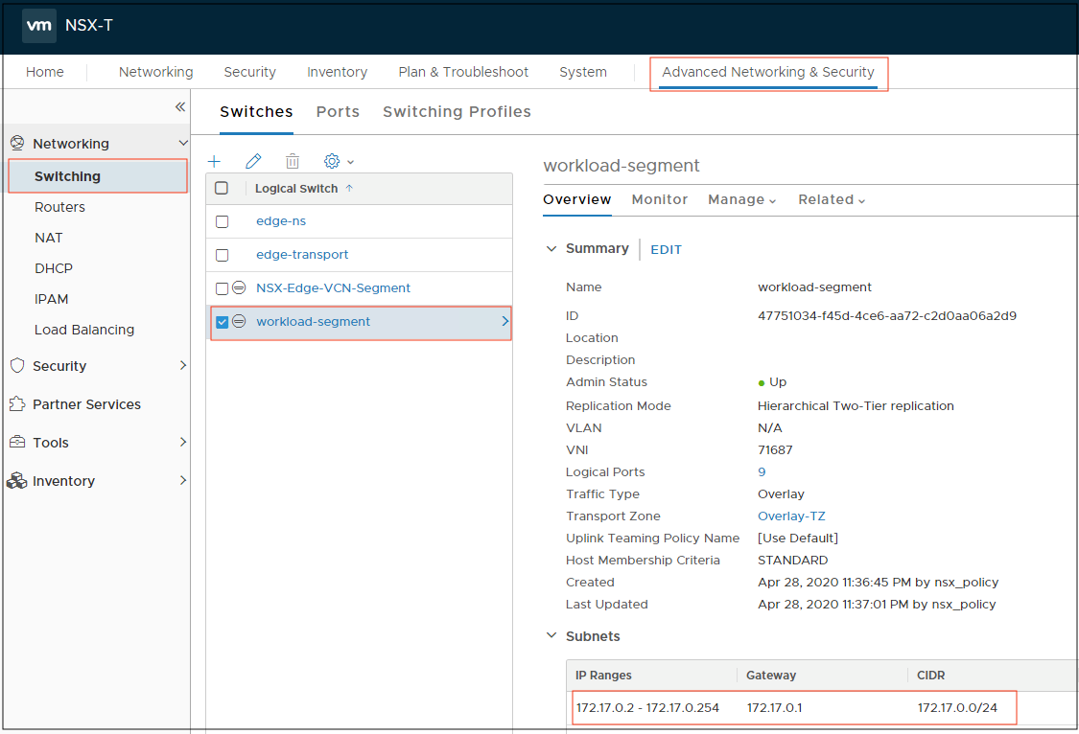
Task: Collapse the Summary section
Action: [x=551, y=248]
